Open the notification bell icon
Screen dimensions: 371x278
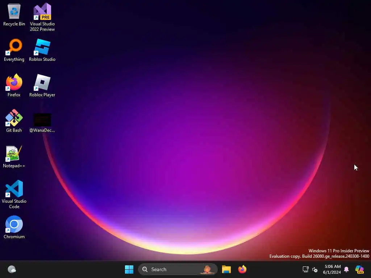pyautogui.click(x=346, y=269)
